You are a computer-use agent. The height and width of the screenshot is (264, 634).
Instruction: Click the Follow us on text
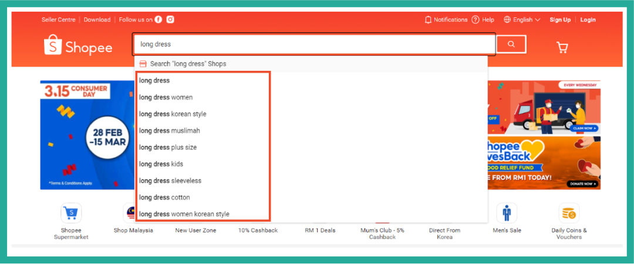click(136, 20)
